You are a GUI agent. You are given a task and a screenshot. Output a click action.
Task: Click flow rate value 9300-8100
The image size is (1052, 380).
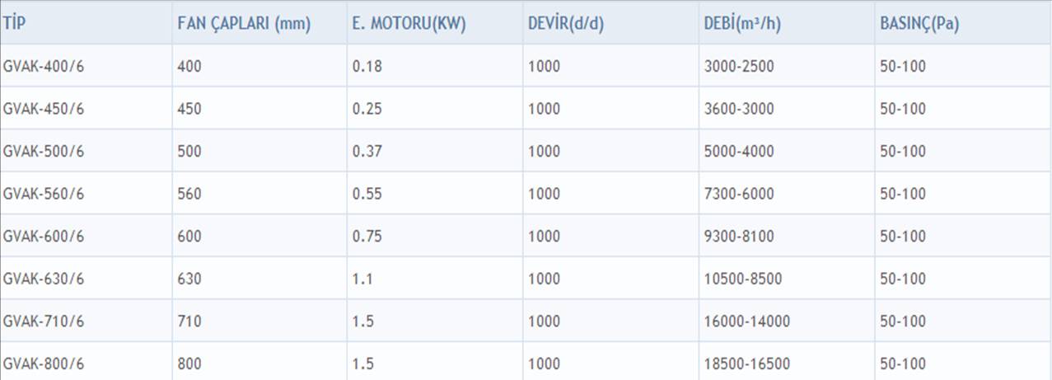click(739, 236)
